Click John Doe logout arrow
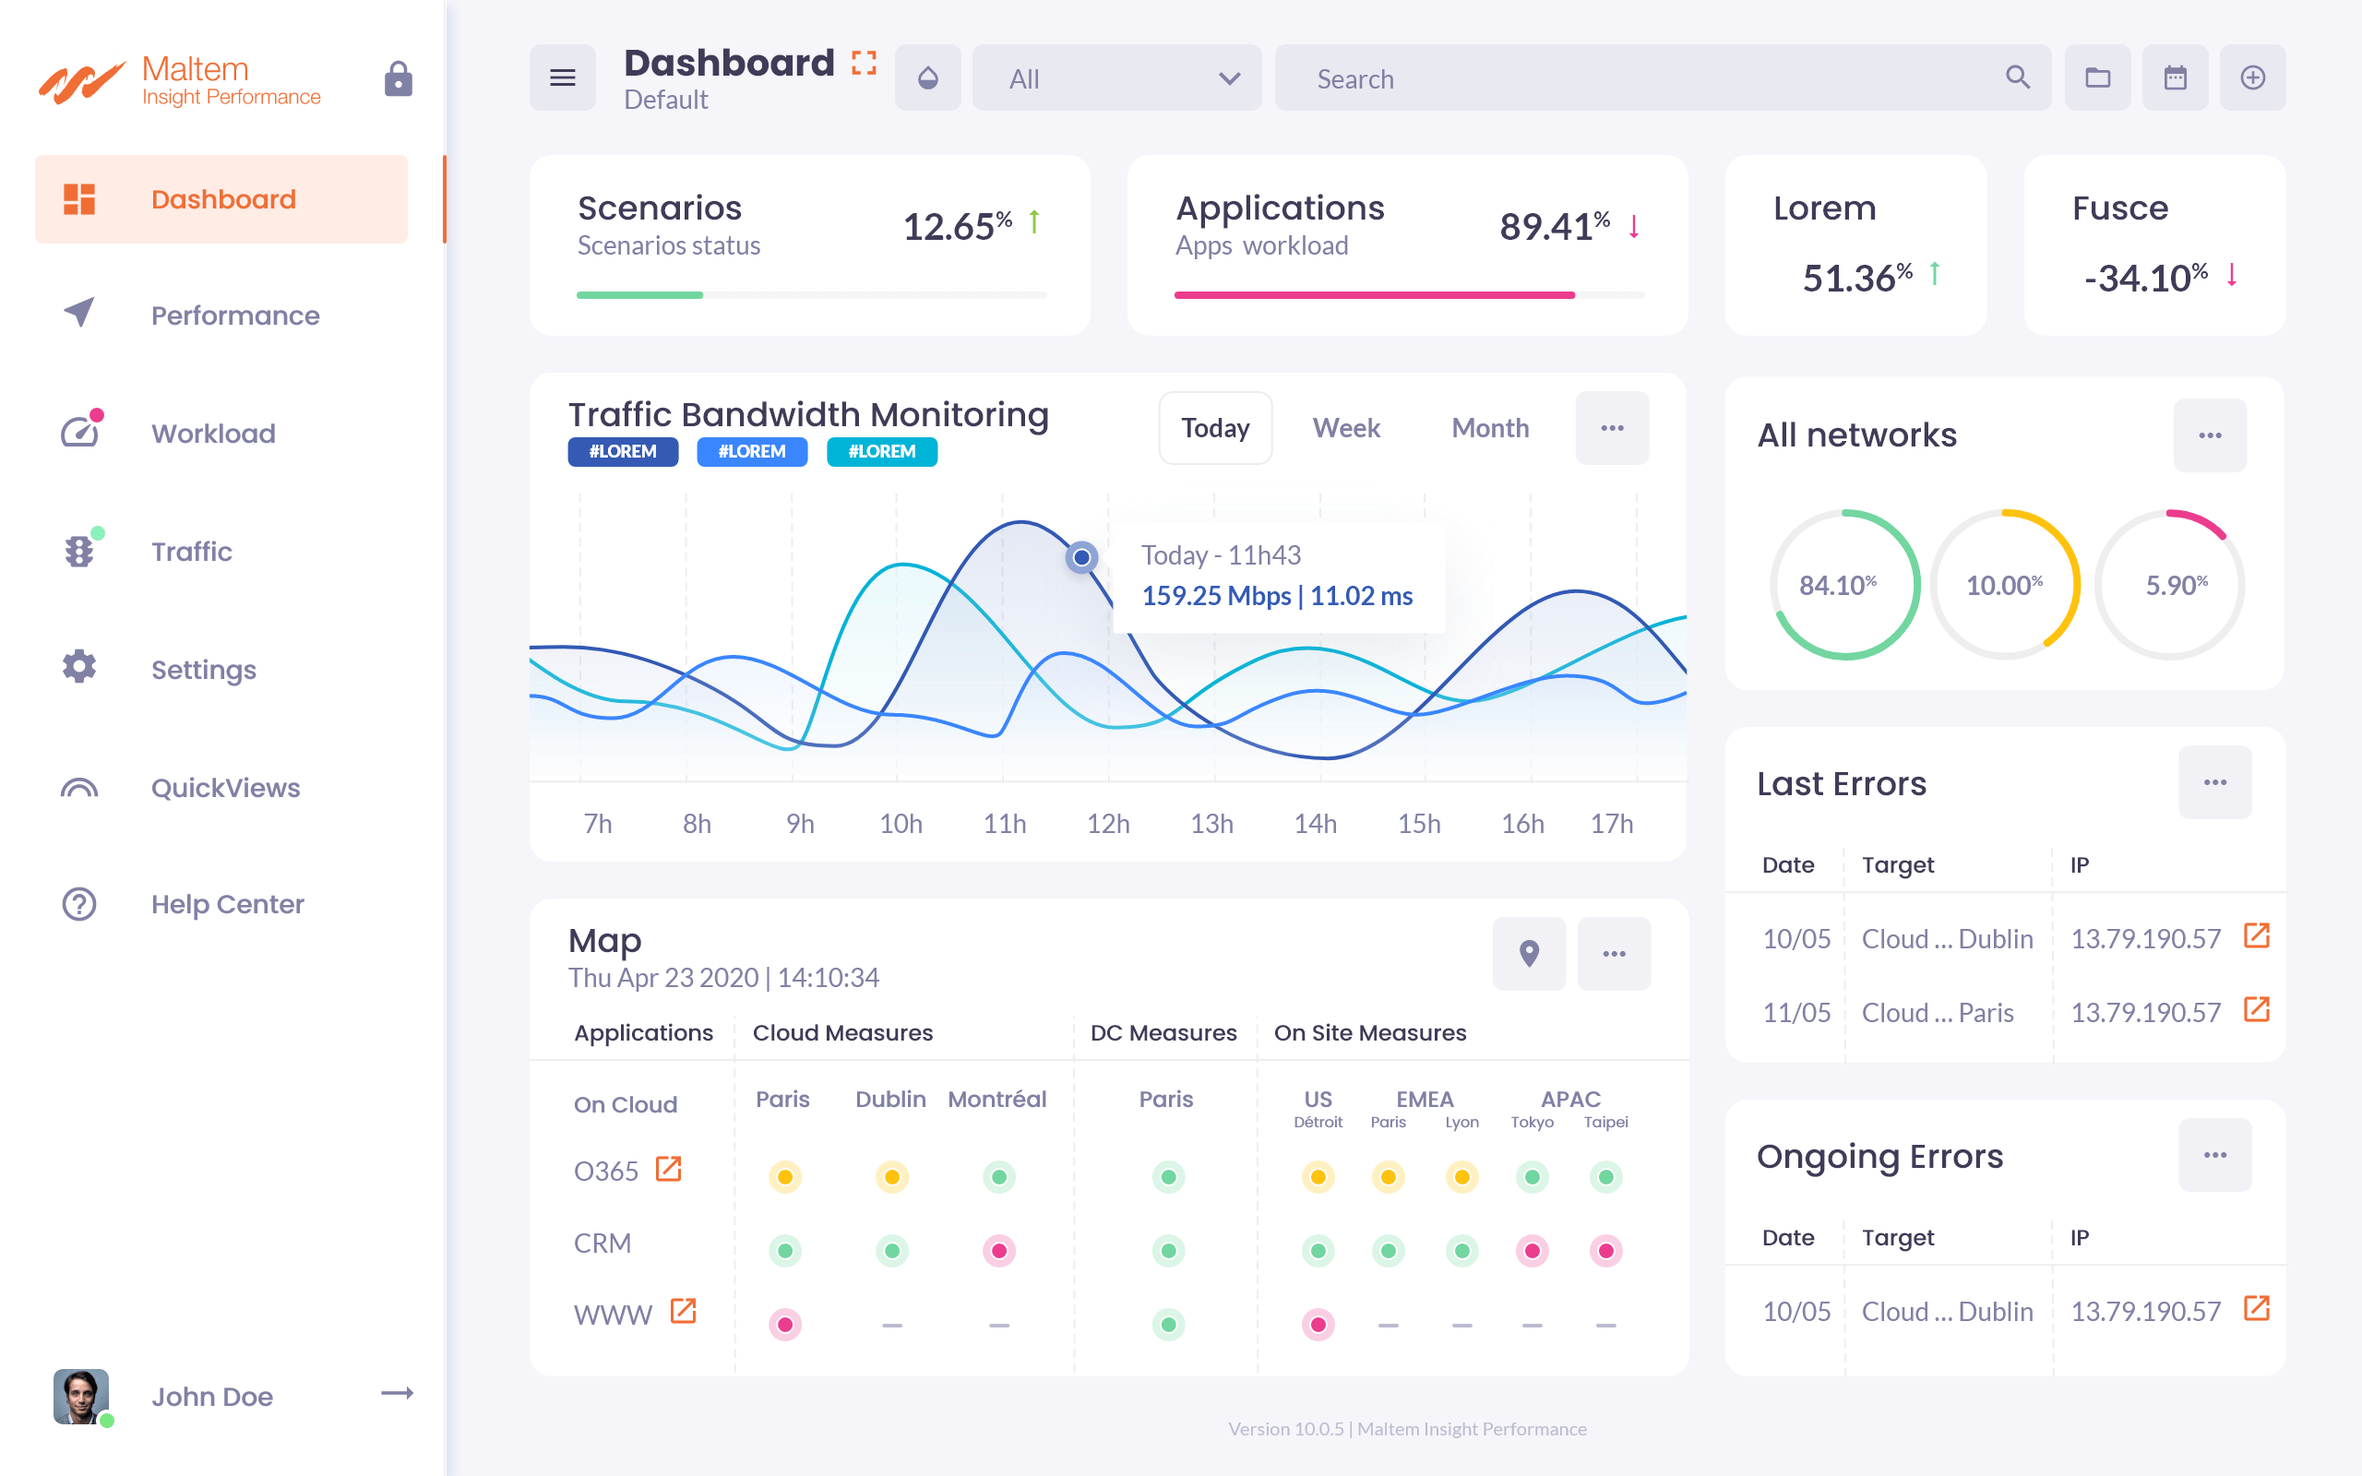The width and height of the screenshot is (2362, 1476). (x=396, y=1393)
